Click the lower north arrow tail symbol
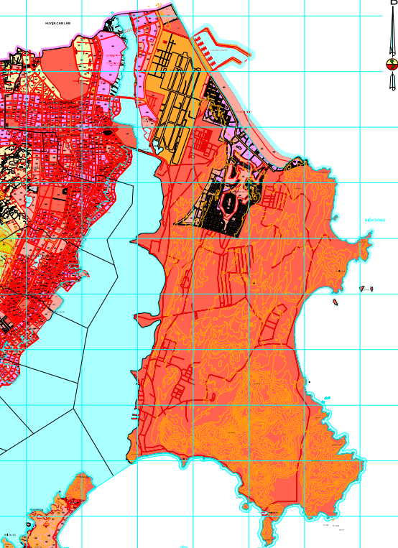 (392, 81)
